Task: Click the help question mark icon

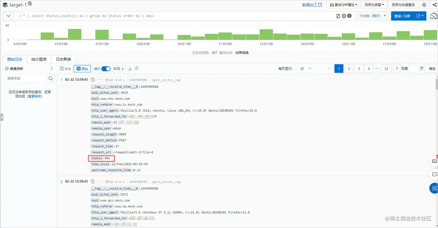Action: 349,16
